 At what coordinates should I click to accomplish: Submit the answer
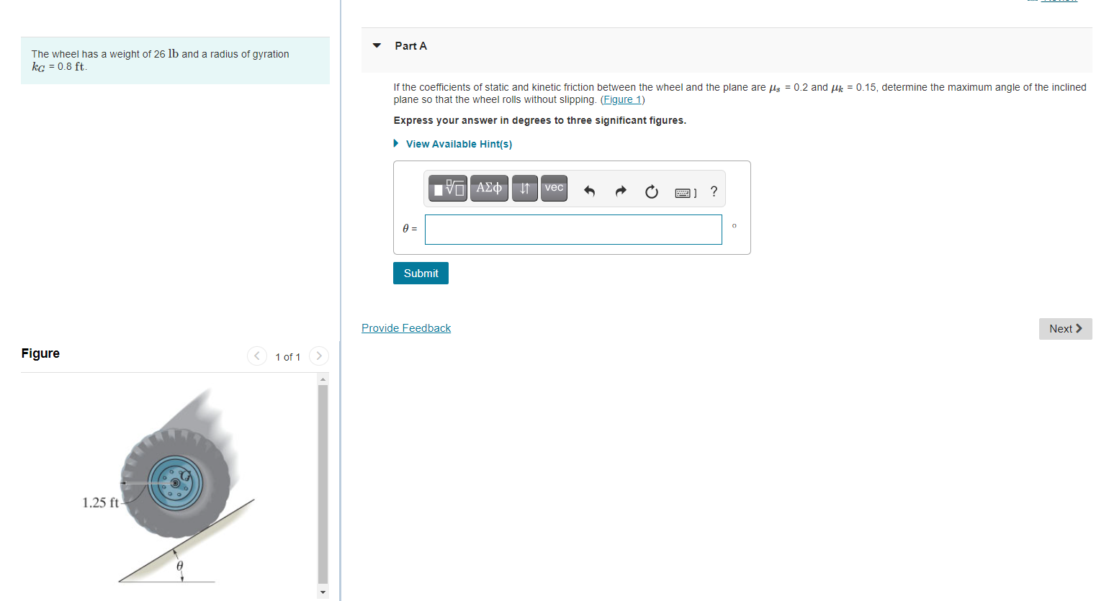point(421,274)
